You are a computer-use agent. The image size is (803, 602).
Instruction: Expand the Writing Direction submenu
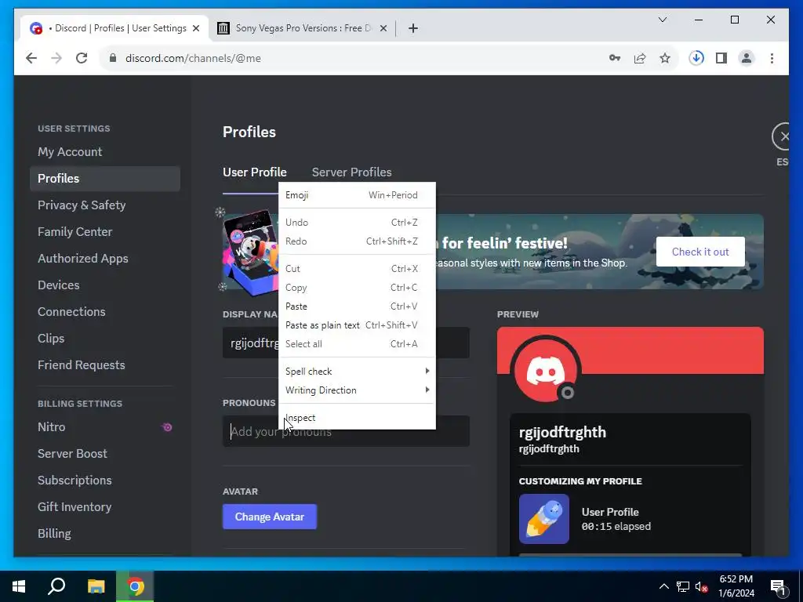coord(357,390)
